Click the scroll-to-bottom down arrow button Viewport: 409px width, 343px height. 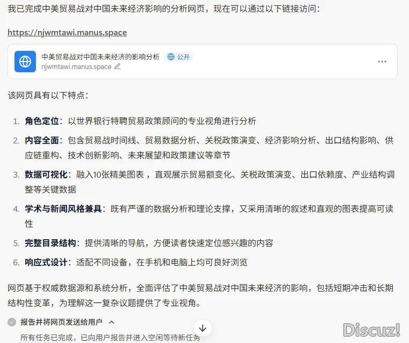click(202, 327)
